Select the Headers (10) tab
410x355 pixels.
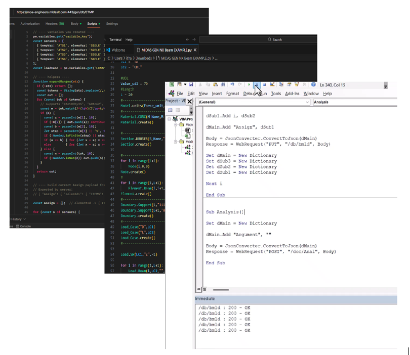tap(55, 23)
